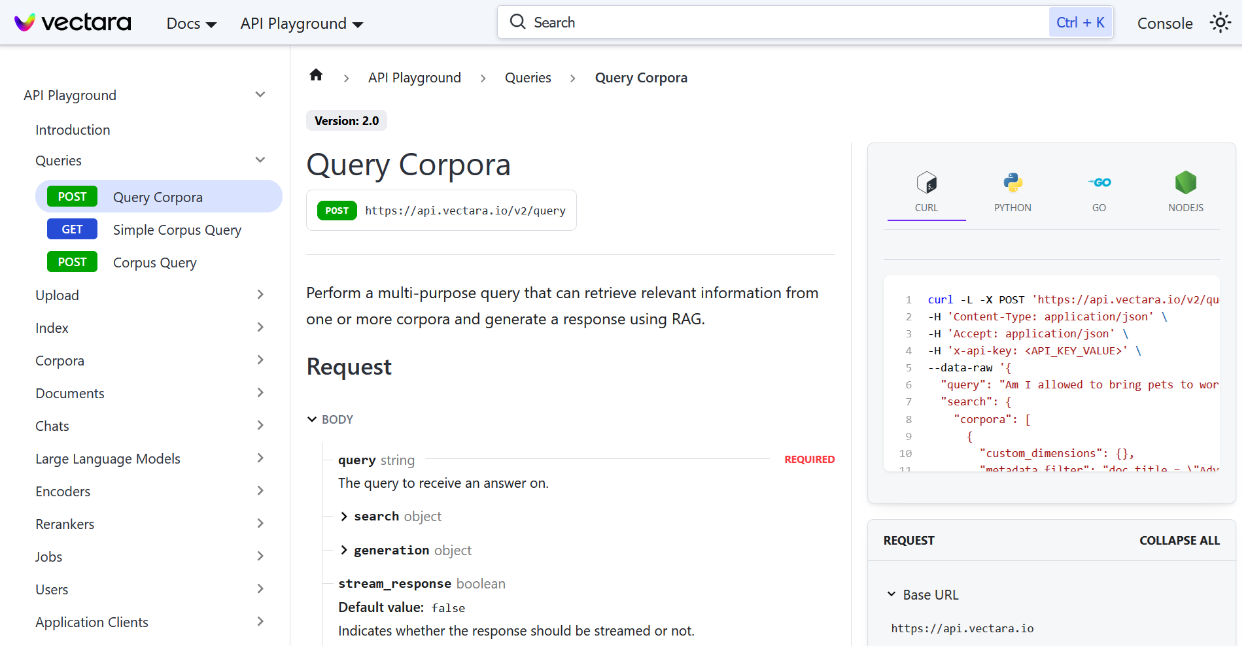This screenshot has width=1246, height=646.
Task: Open the Introduction sidebar item
Action: (x=73, y=130)
